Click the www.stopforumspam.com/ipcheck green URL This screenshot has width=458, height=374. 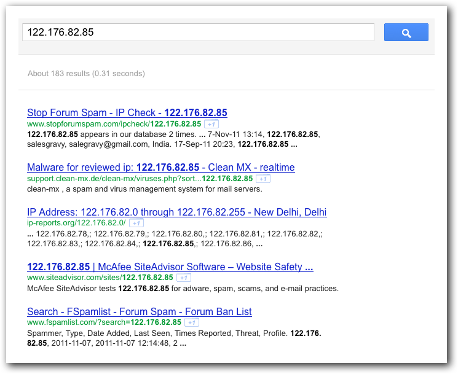(x=114, y=124)
